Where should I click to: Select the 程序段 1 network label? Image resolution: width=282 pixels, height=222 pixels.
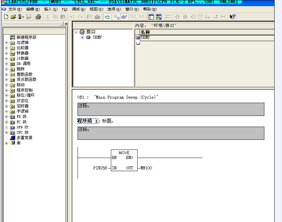pyautogui.click(x=87, y=121)
